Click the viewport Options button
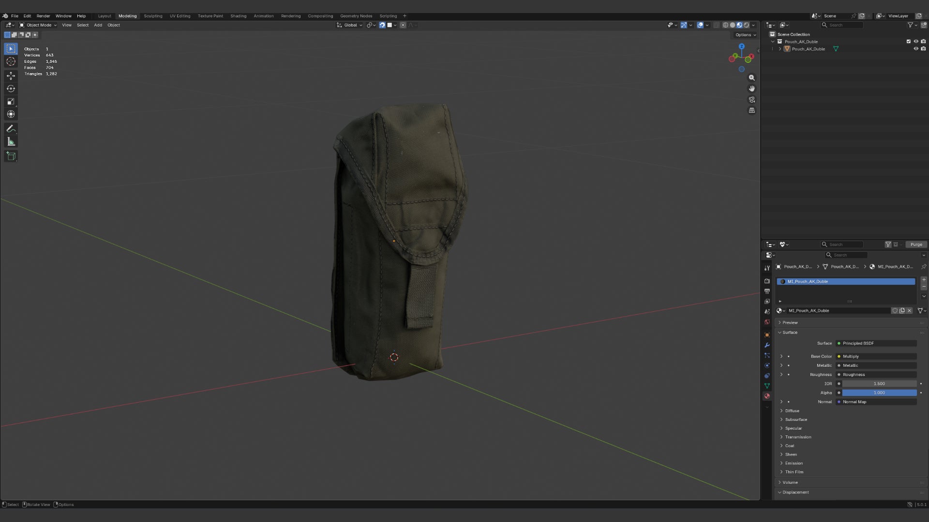Screen dimensions: 929x522 (x=745, y=35)
